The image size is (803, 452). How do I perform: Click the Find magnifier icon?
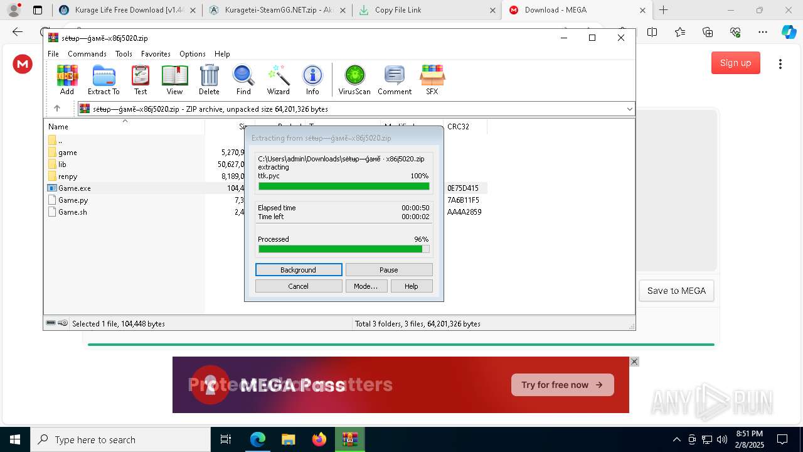pos(243,80)
